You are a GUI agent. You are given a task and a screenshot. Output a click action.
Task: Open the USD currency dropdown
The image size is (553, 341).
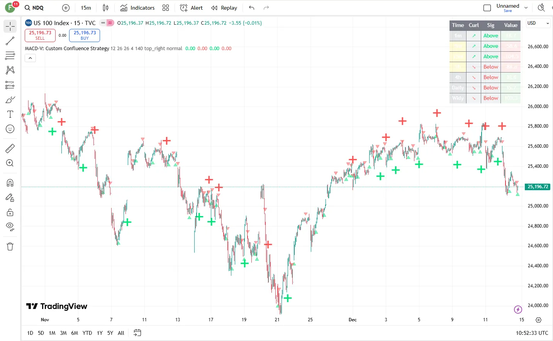pyautogui.click(x=538, y=23)
